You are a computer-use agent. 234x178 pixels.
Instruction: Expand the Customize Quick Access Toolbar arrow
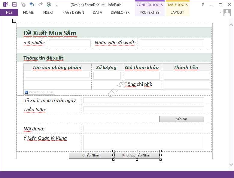pos(56,5)
